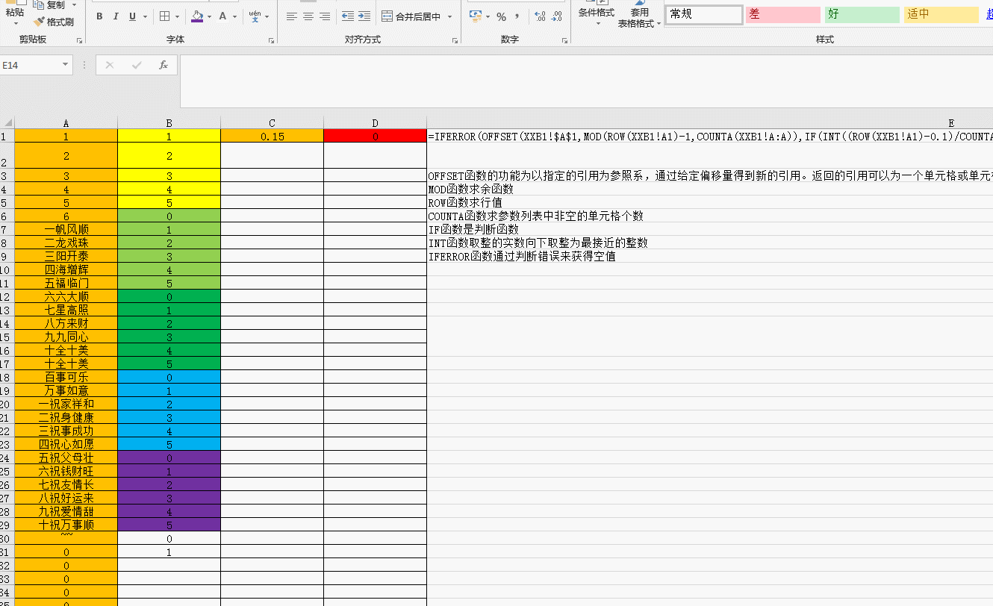Open 套用表格格式 table format menu
The height and width of the screenshot is (606, 993).
point(639,15)
